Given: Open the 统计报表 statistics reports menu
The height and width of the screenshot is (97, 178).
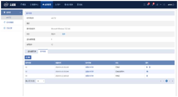Looking at the screenshot, I should click(69, 5).
